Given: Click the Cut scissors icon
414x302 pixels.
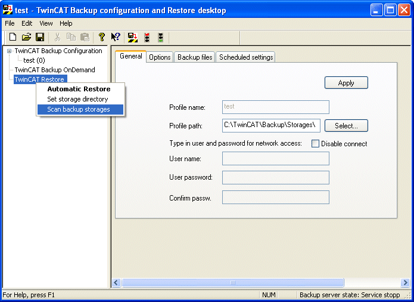Looking at the screenshot, I should (x=57, y=37).
